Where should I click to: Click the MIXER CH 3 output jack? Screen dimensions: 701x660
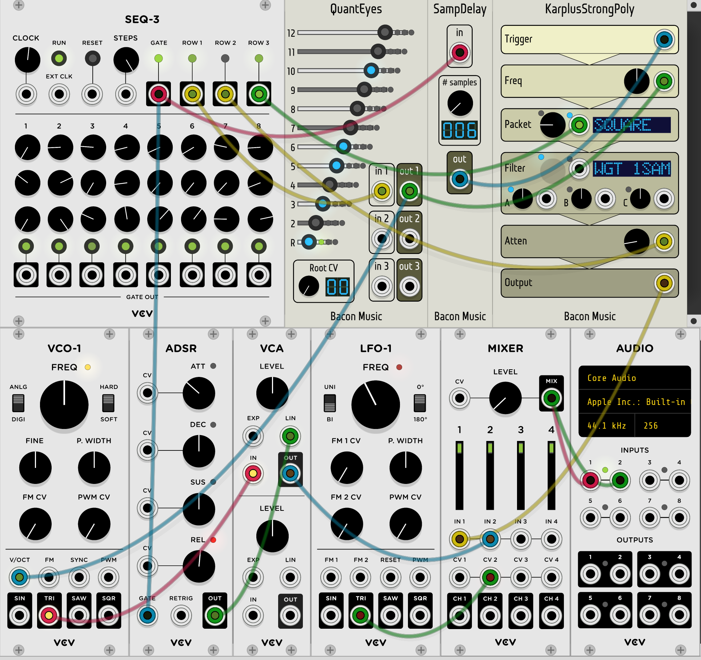pyautogui.click(x=521, y=616)
